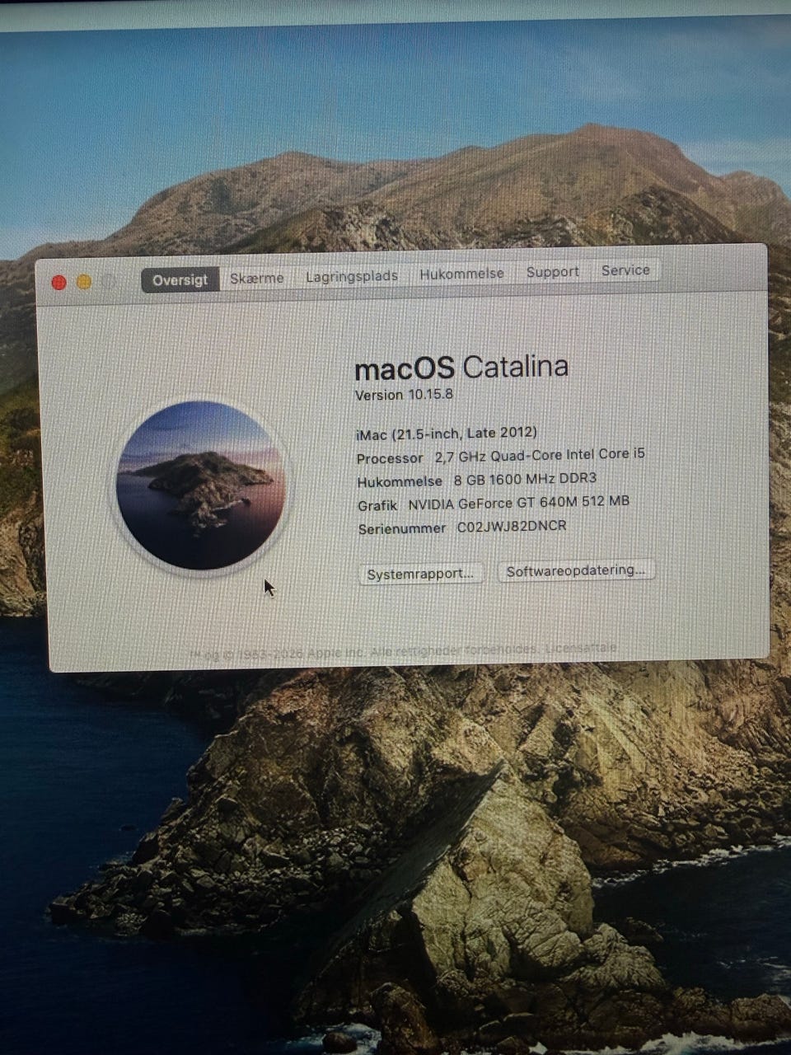Click the macOS Catalina island icon
The height and width of the screenshot is (1055, 791).
tap(200, 485)
